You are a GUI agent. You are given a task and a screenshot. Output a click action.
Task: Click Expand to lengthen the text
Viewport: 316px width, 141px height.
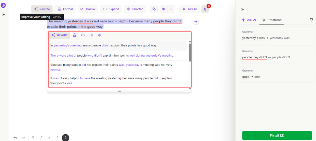[x=111, y=9]
